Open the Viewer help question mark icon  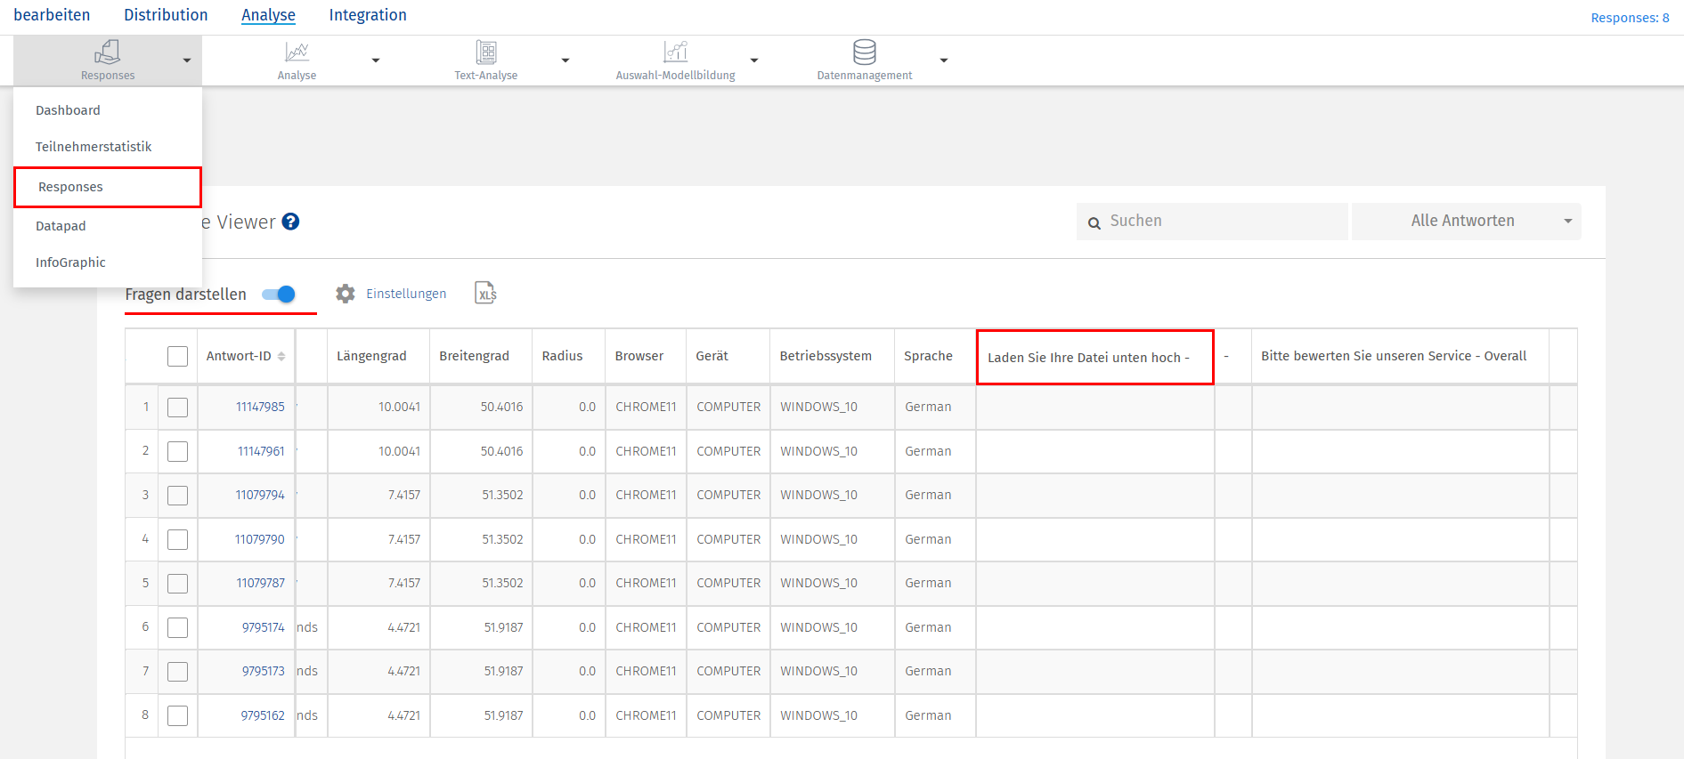(x=290, y=222)
